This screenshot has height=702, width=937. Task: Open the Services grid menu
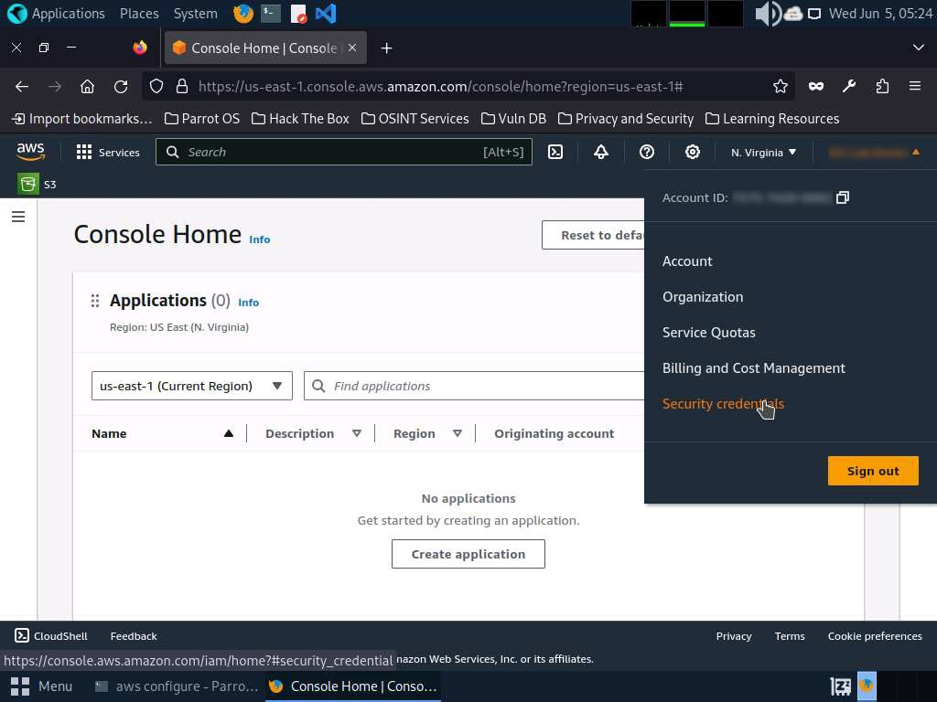(x=108, y=153)
